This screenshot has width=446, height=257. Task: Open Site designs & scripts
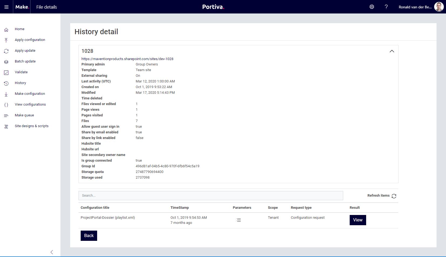point(32,126)
